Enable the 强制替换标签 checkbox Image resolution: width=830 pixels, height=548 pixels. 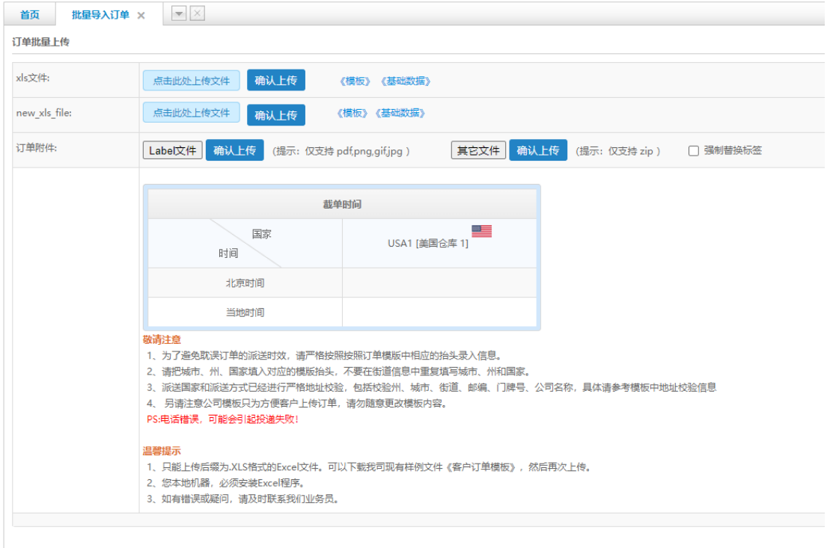pos(694,150)
